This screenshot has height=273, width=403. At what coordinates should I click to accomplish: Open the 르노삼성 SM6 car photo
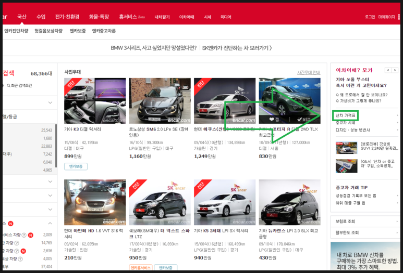pos(160,101)
